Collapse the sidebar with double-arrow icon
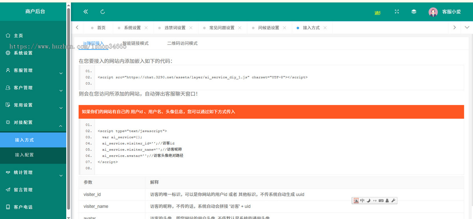473x219 pixels. point(86,12)
